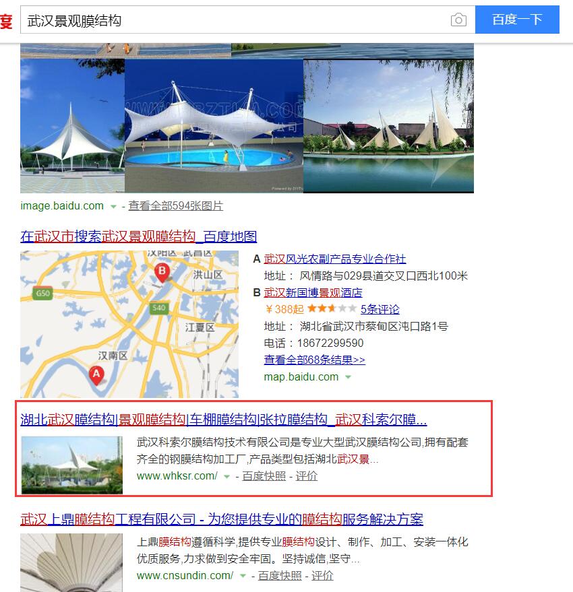Viewport: 573px width, 592px height.
Task: Click the 百度一下 search button
Action: point(517,20)
